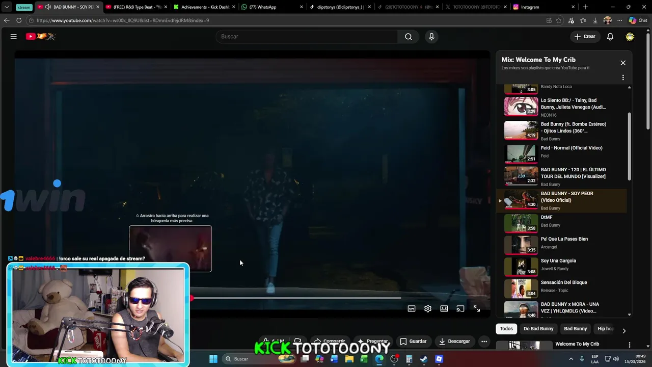
Task: Open a new browser tab
Action: 585,7
